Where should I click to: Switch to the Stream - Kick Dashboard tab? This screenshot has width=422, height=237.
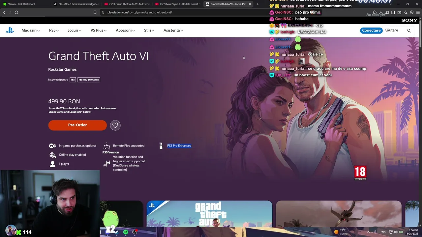click(26, 4)
